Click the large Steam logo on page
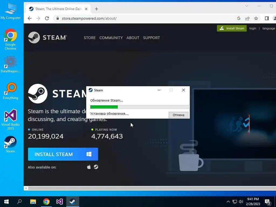Image resolution: width=276 pixels, height=207 pixels. coord(57,94)
